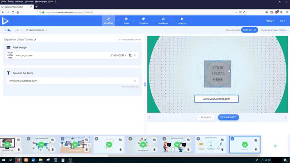
Task: Delete the world map scene
Action: [x=53, y=149]
